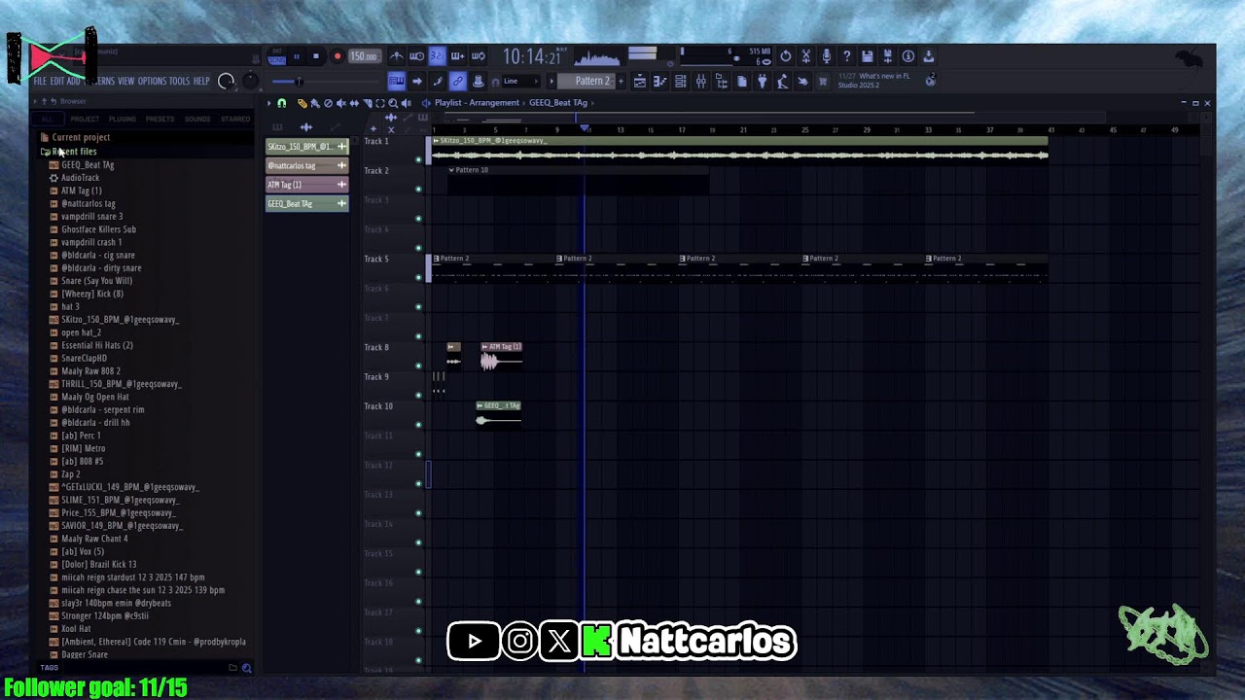Switch browser to the SOUNDS tab
The width and height of the screenshot is (1245, 700).
(x=197, y=120)
